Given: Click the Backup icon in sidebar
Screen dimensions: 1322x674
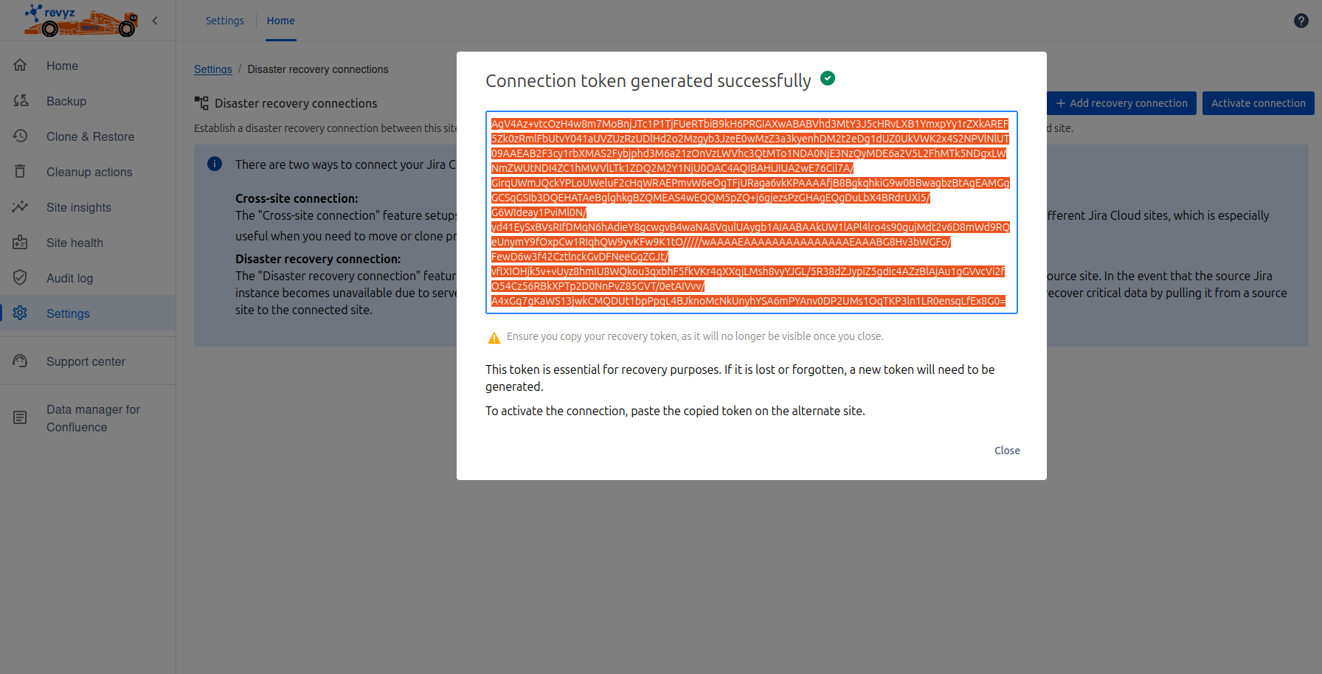Looking at the screenshot, I should click(20, 101).
